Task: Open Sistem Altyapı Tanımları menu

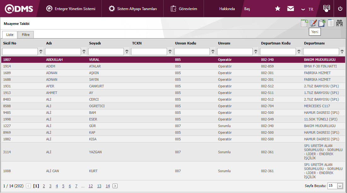Action: click(x=133, y=9)
